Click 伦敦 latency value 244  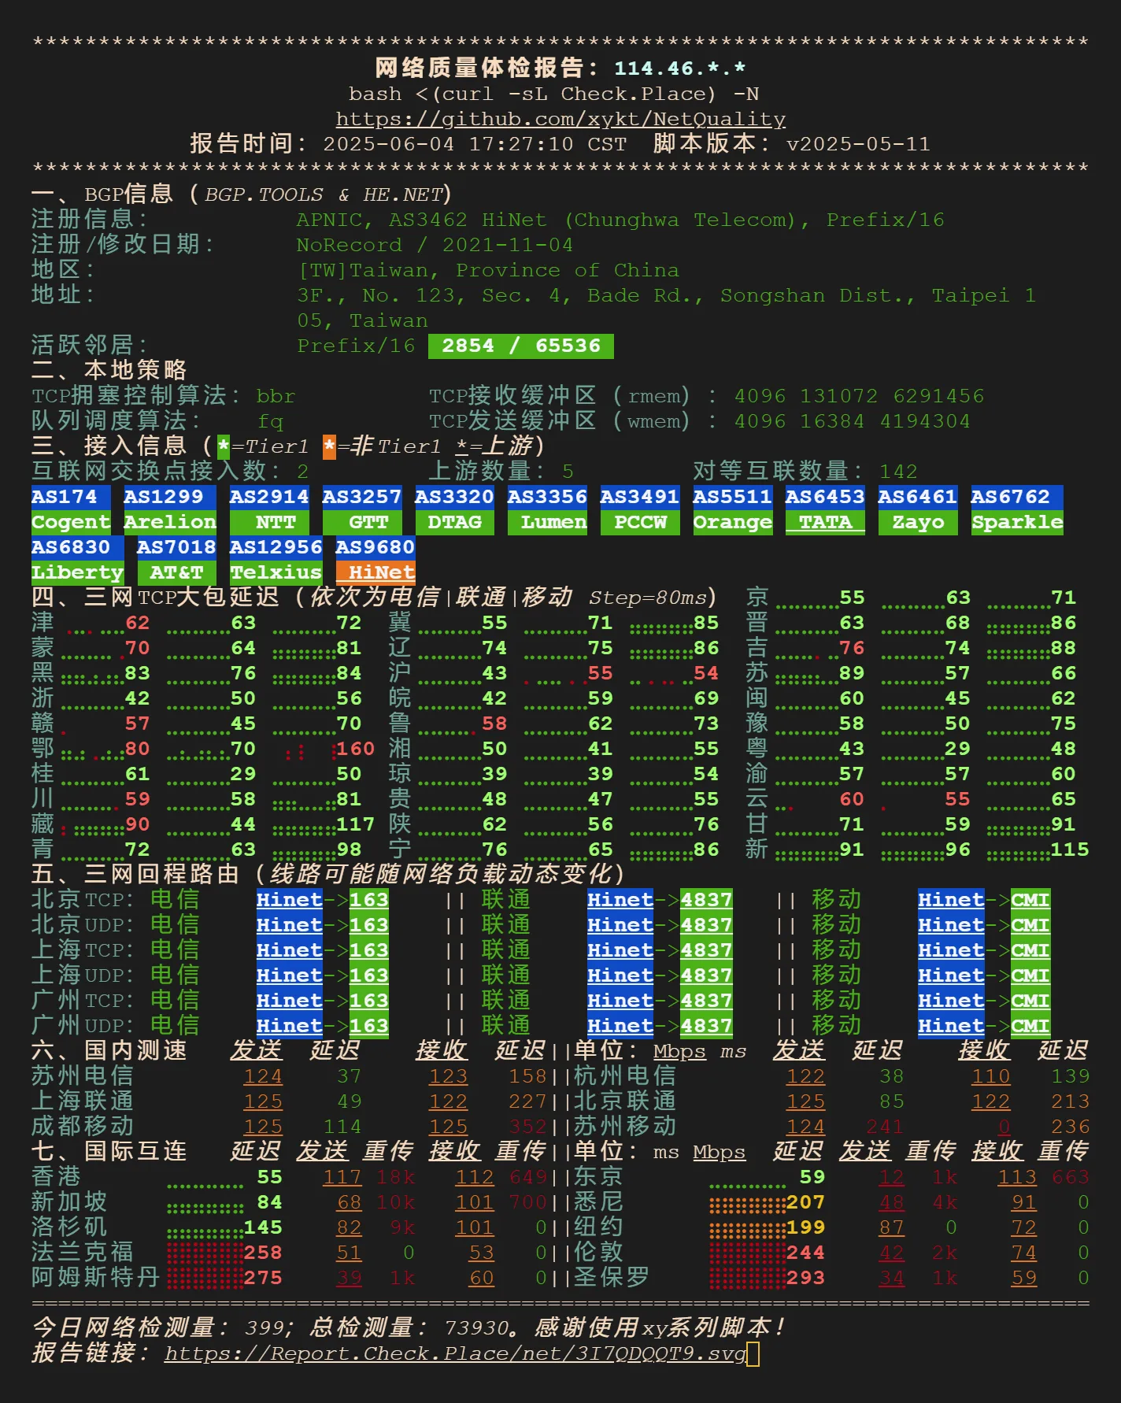click(805, 1253)
